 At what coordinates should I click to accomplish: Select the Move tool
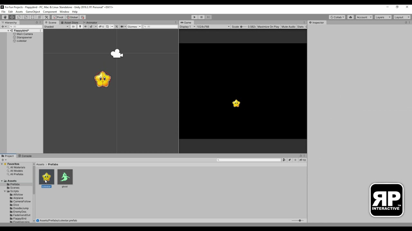tap(12, 17)
